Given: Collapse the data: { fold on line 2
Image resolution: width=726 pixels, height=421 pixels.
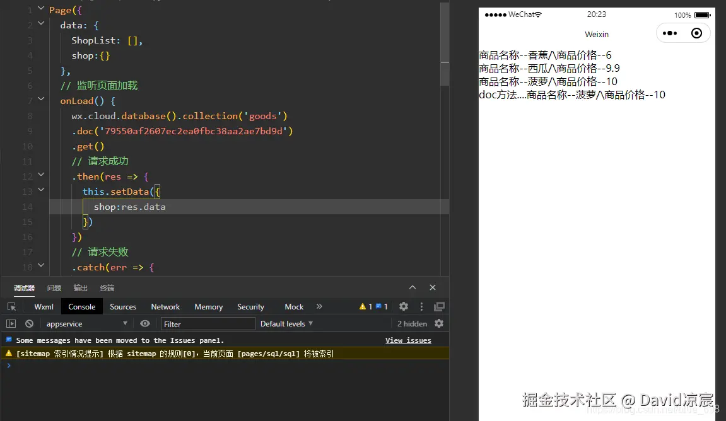Looking at the screenshot, I should point(41,23).
